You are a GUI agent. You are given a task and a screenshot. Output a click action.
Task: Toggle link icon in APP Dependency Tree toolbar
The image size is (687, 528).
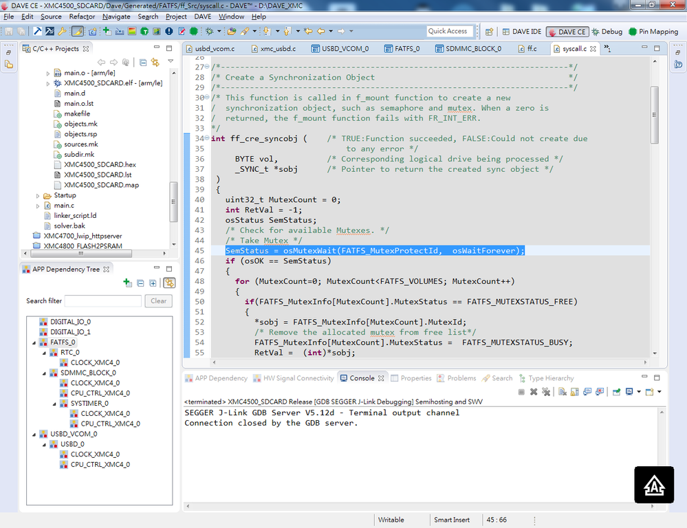169,283
